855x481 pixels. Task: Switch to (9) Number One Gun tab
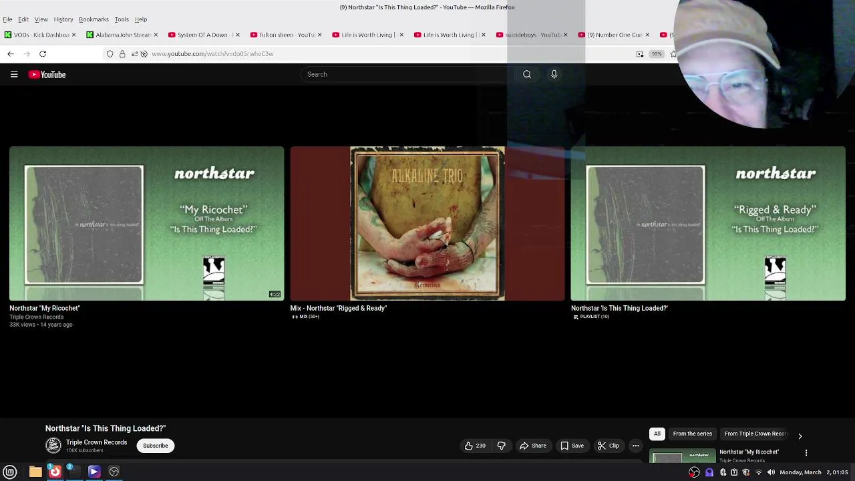(x=615, y=35)
